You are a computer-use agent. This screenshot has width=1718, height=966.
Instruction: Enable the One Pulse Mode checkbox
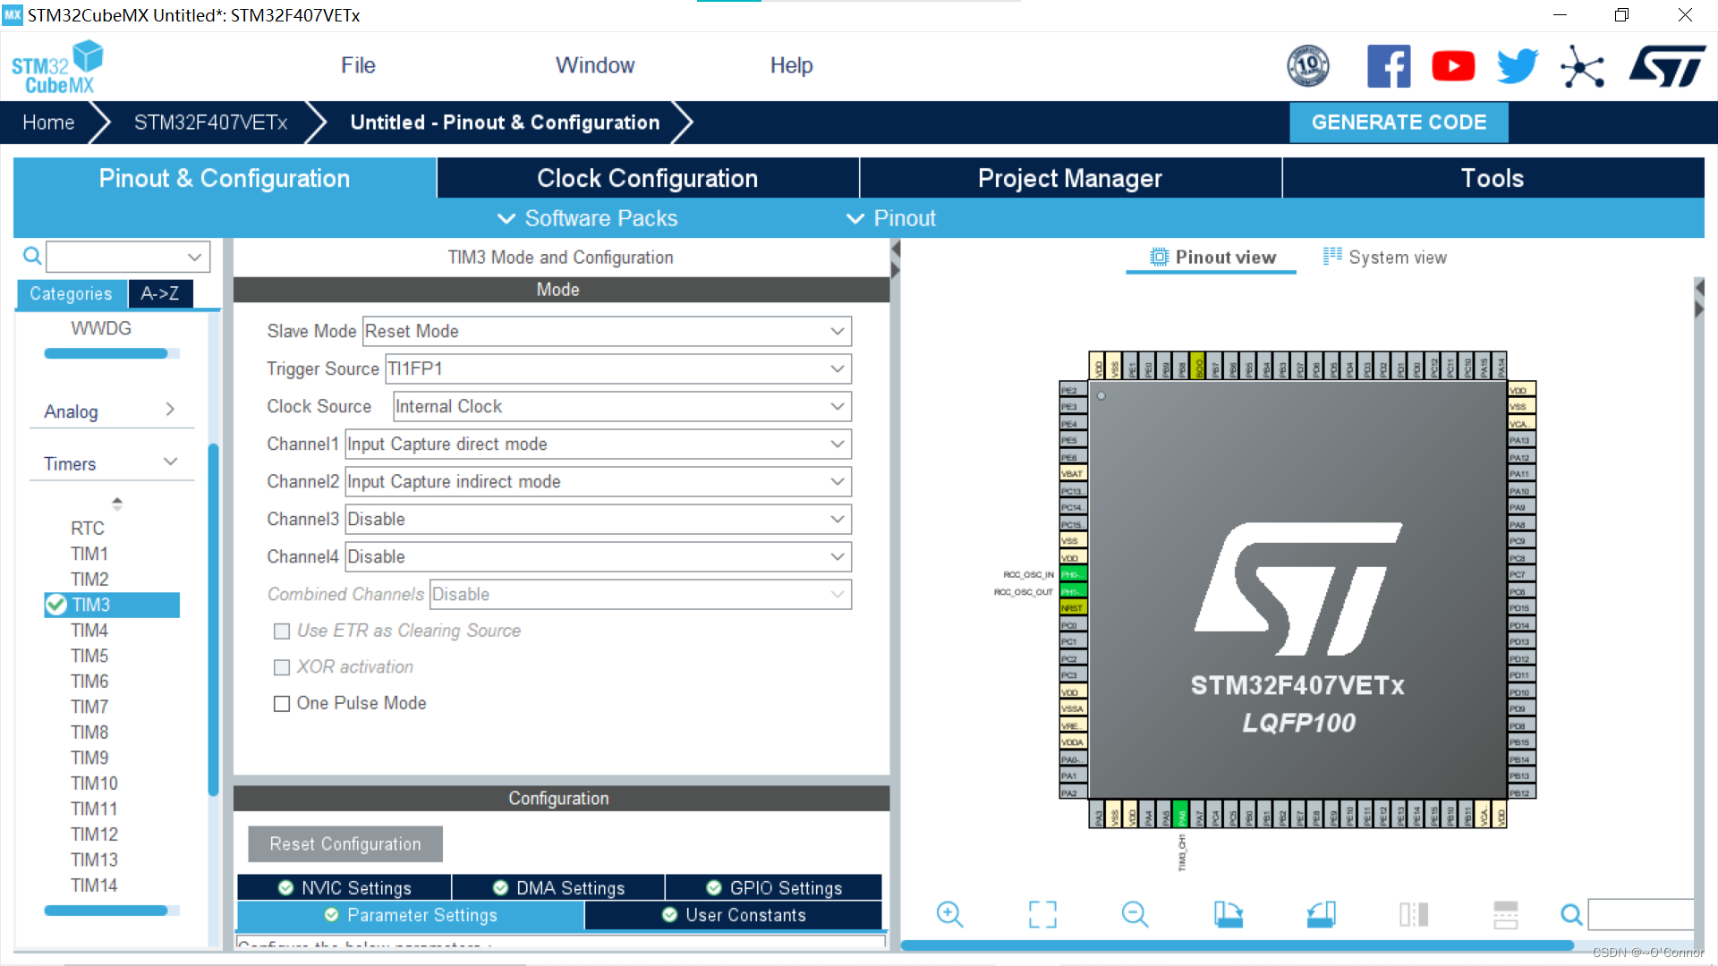(282, 704)
